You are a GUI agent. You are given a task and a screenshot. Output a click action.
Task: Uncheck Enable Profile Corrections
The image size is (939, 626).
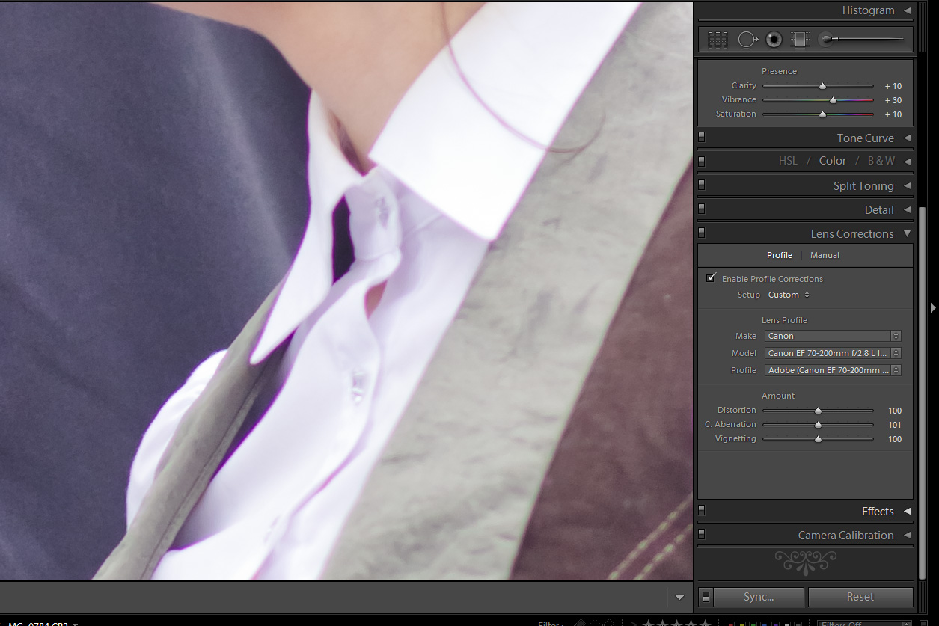[711, 278]
